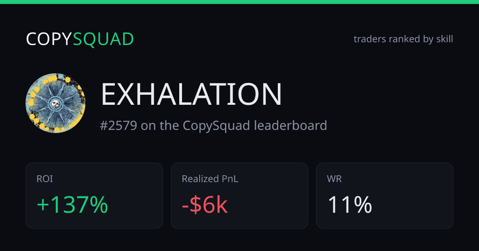Open the Realized PnL card
Image resolution: width=479 pixels, height=251 pixels.
pyautogui.click(x=239, y=195)
